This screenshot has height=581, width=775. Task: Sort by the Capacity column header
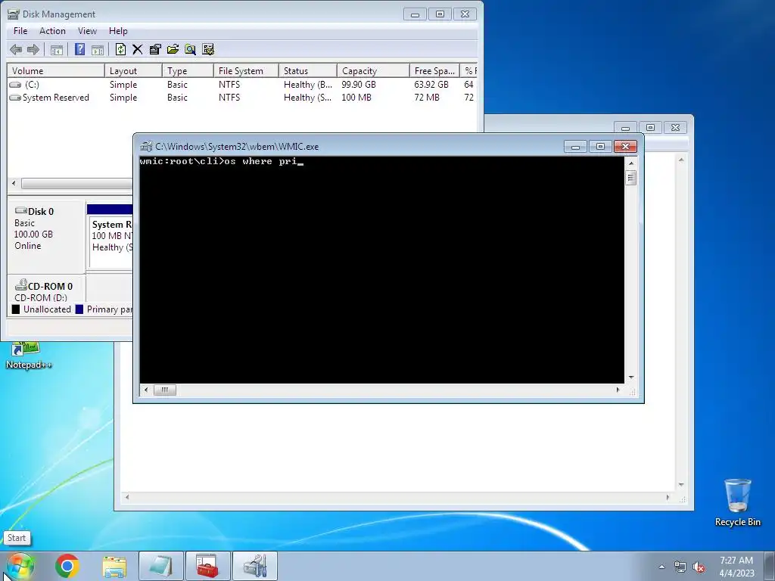(x=373, y=70)
